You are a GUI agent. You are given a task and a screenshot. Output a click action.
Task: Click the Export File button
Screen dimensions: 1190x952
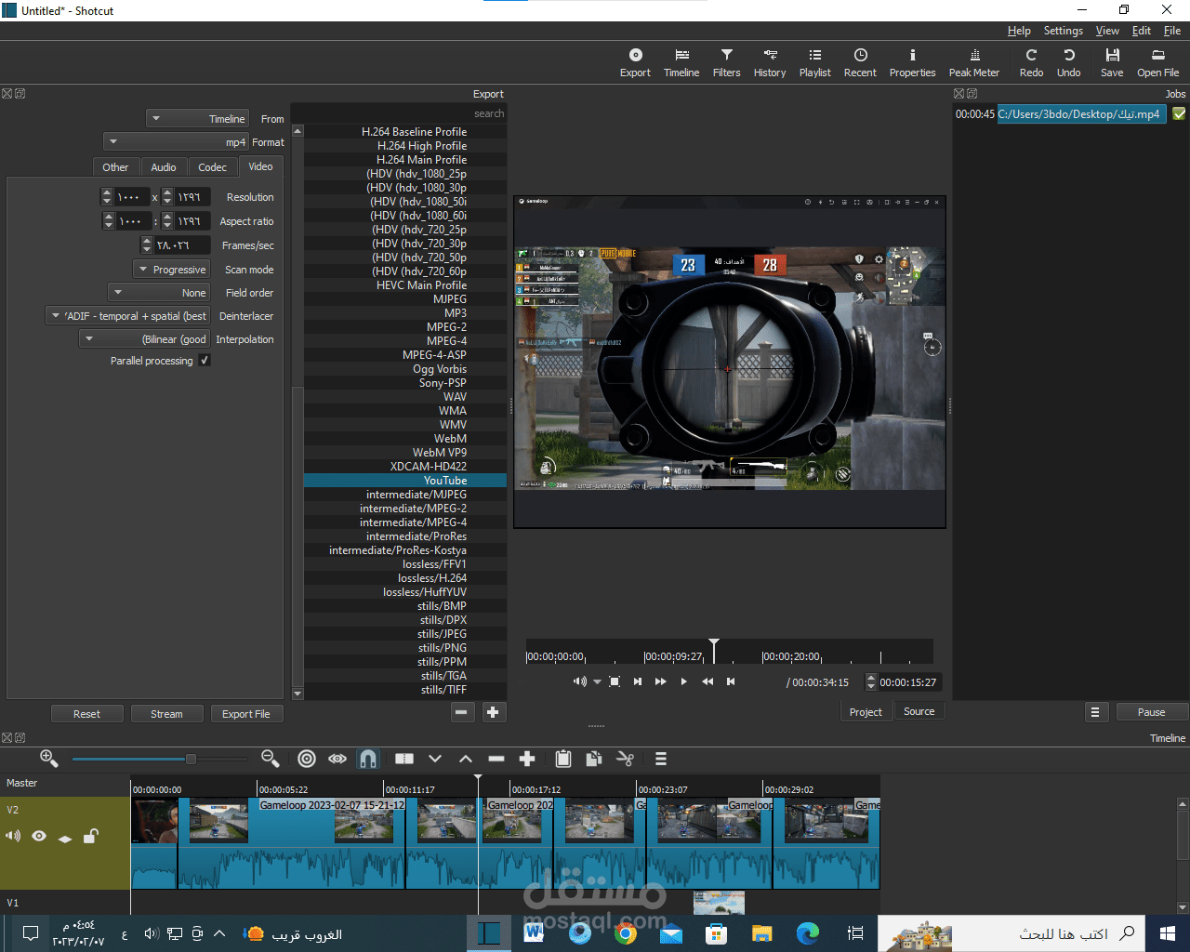[x=245, y=714]
